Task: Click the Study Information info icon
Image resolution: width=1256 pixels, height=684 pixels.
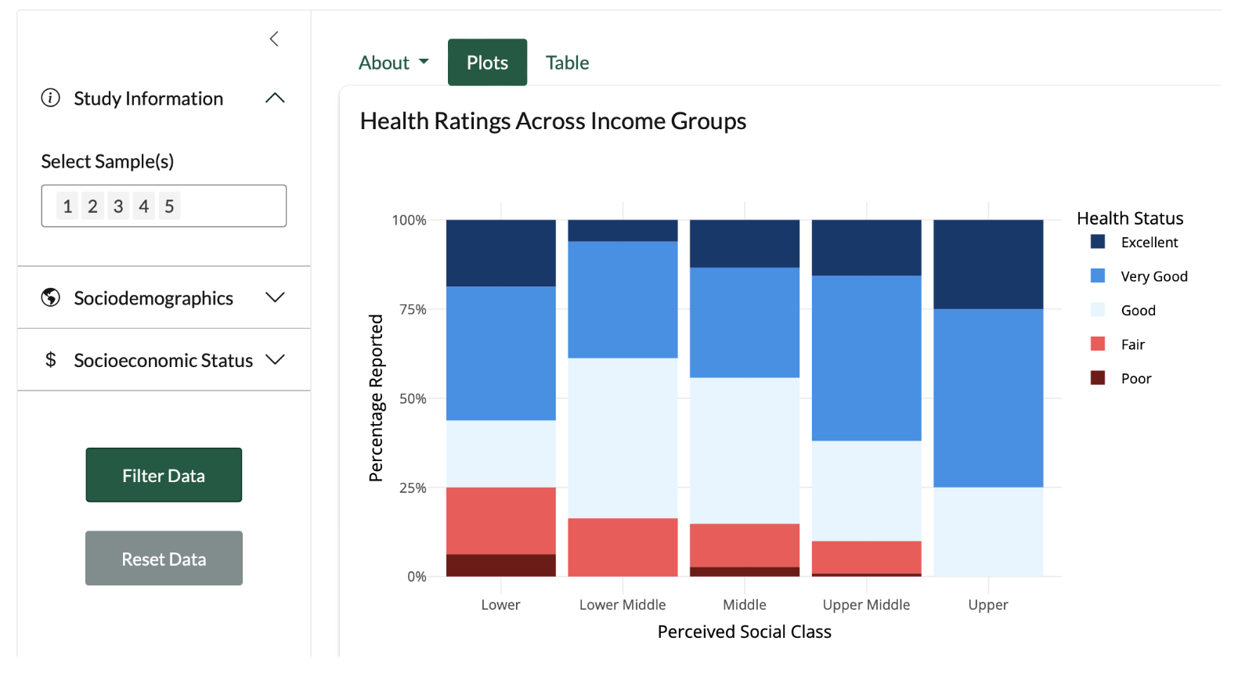Action: tap(50, 98)
